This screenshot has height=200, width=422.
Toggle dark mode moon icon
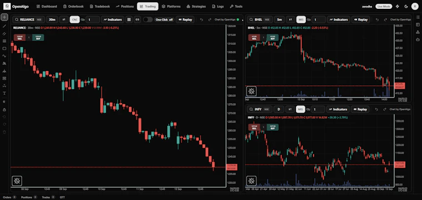[406, 7]
